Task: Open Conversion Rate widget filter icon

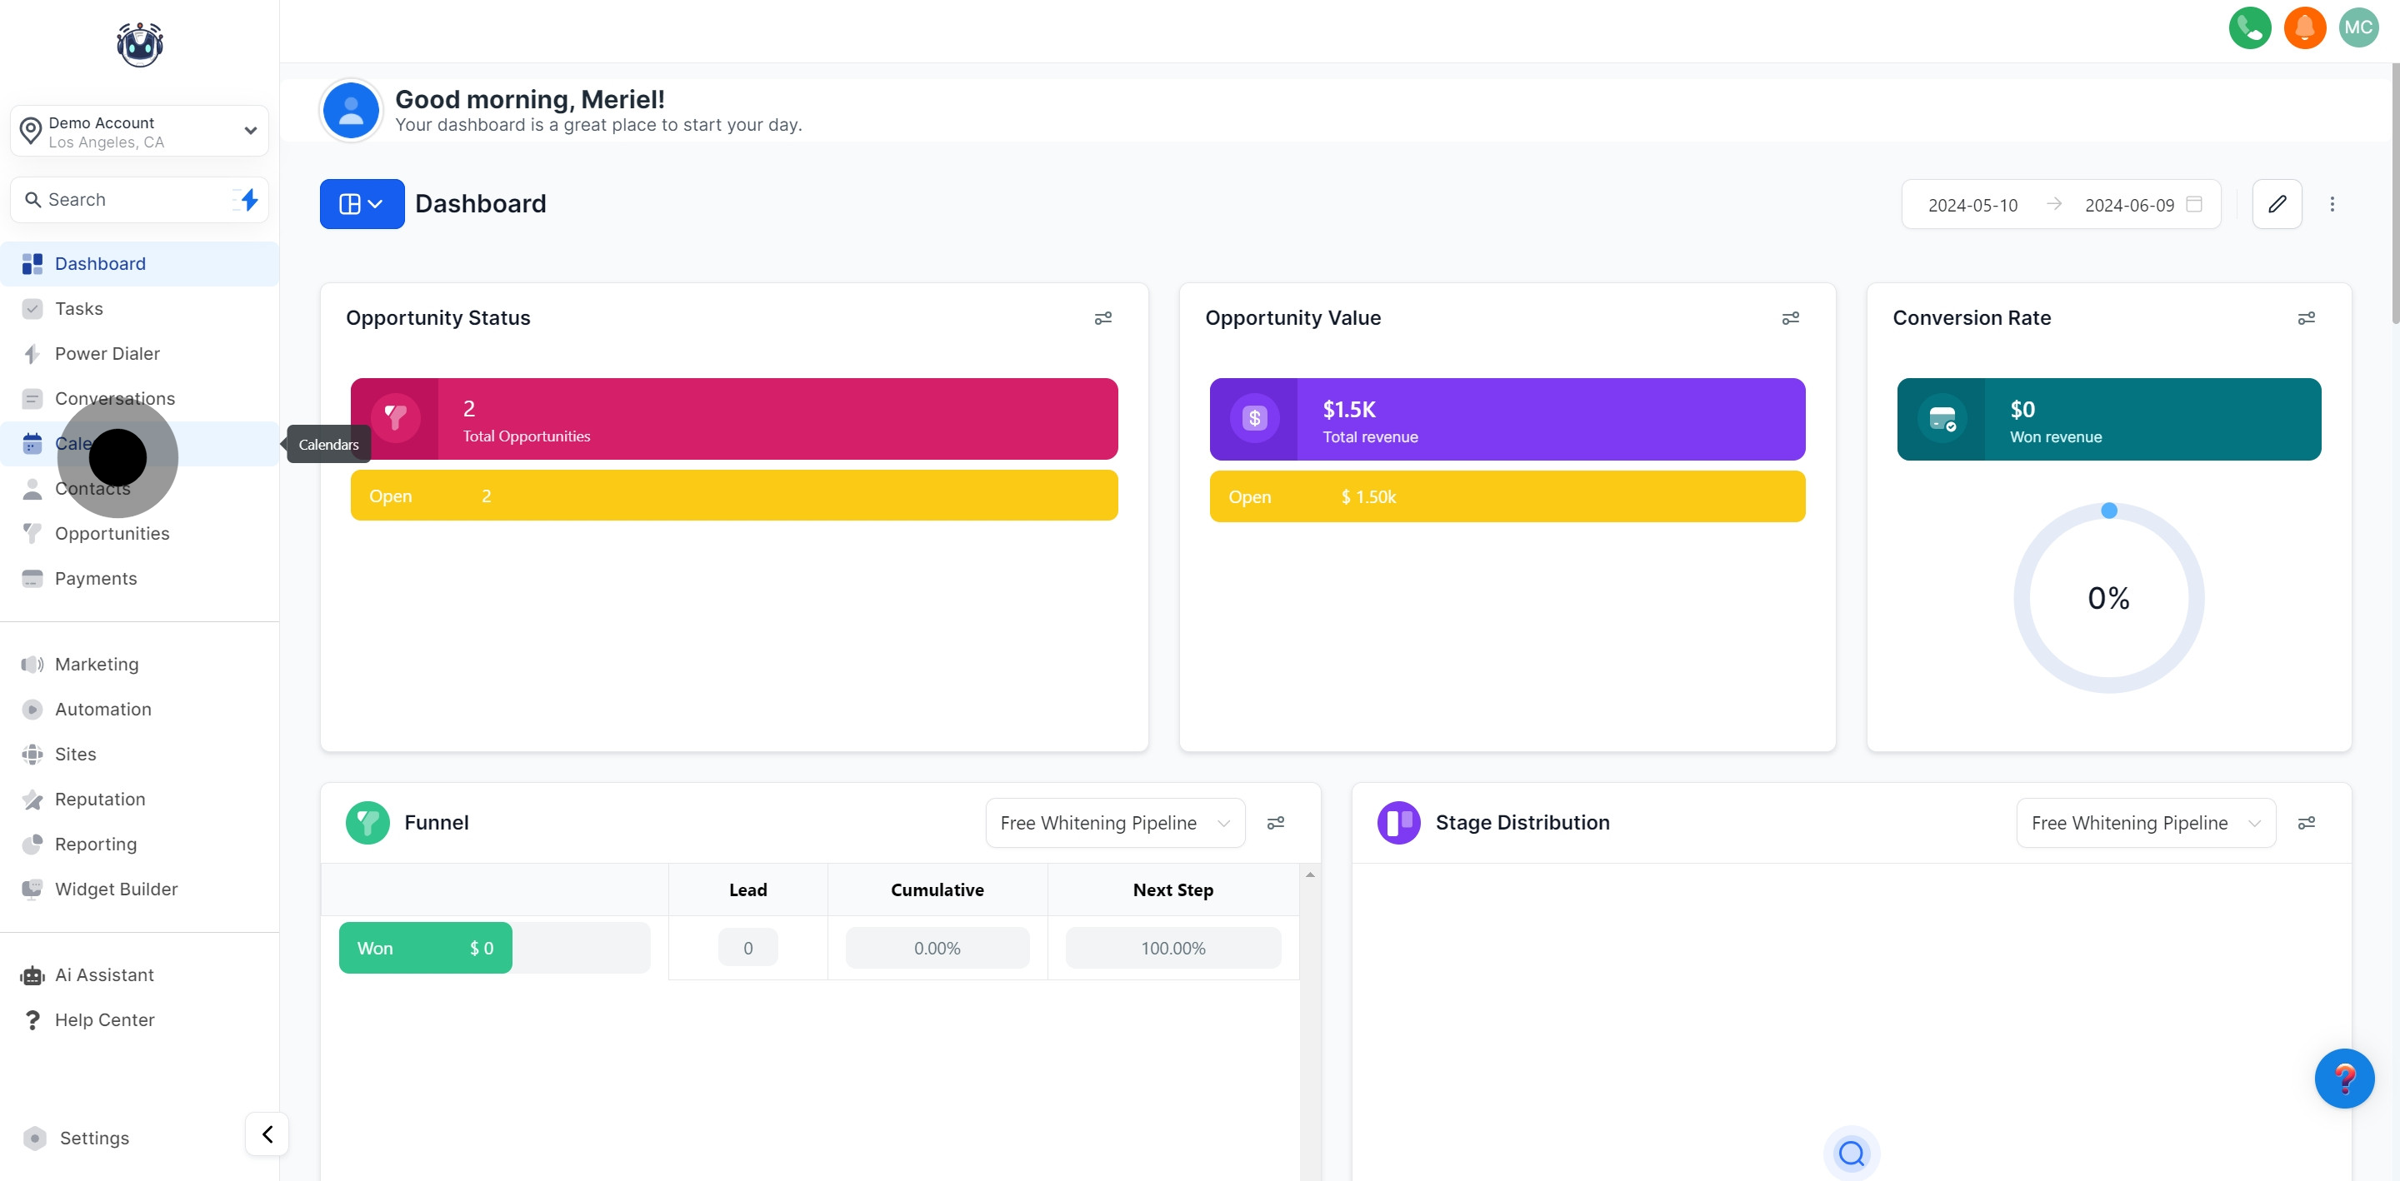Action: pos(2306,318)
